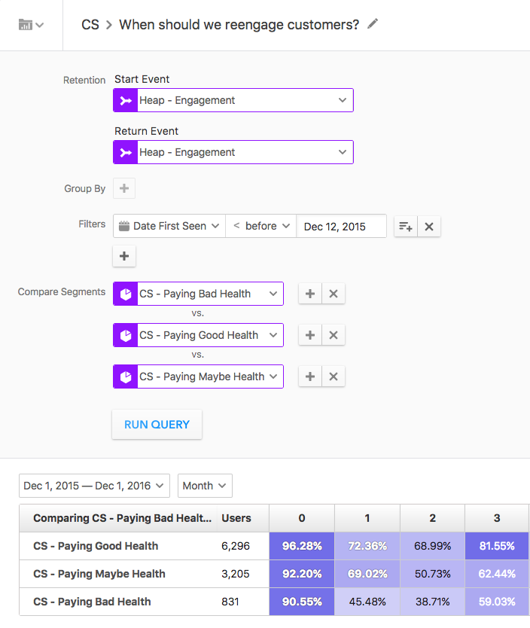Click the 831 users count

(x=230, y=602)
